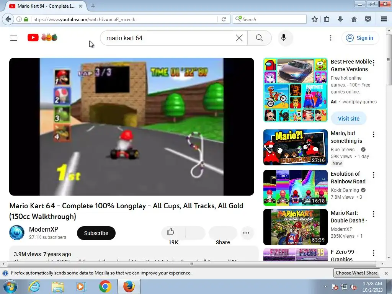Image resolution: width=392 pixels, height=294 pixels.
Task: Open Windows Explorer folder on taskbar
Action: 58,286
